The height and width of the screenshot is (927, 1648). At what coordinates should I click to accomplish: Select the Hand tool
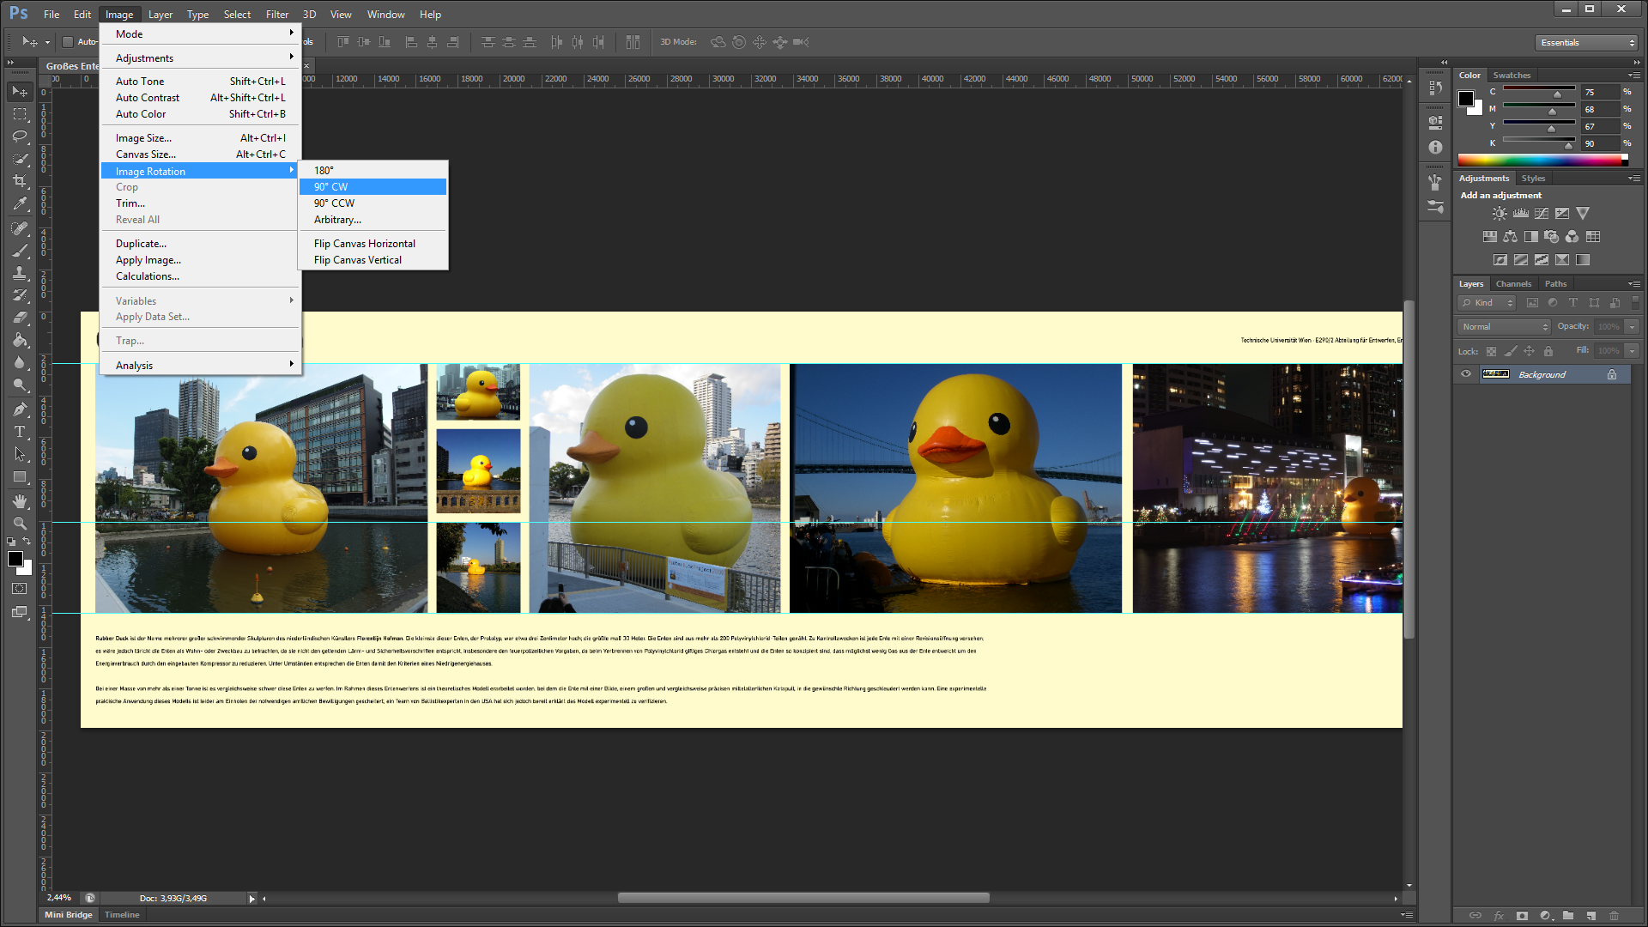pyautogui.click(x=20, y=501)
